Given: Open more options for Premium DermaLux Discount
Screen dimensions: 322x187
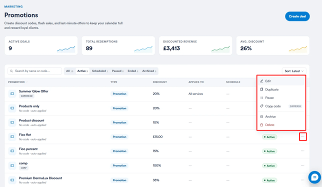Looking at the screenshot, I should (x=302, y=180).
